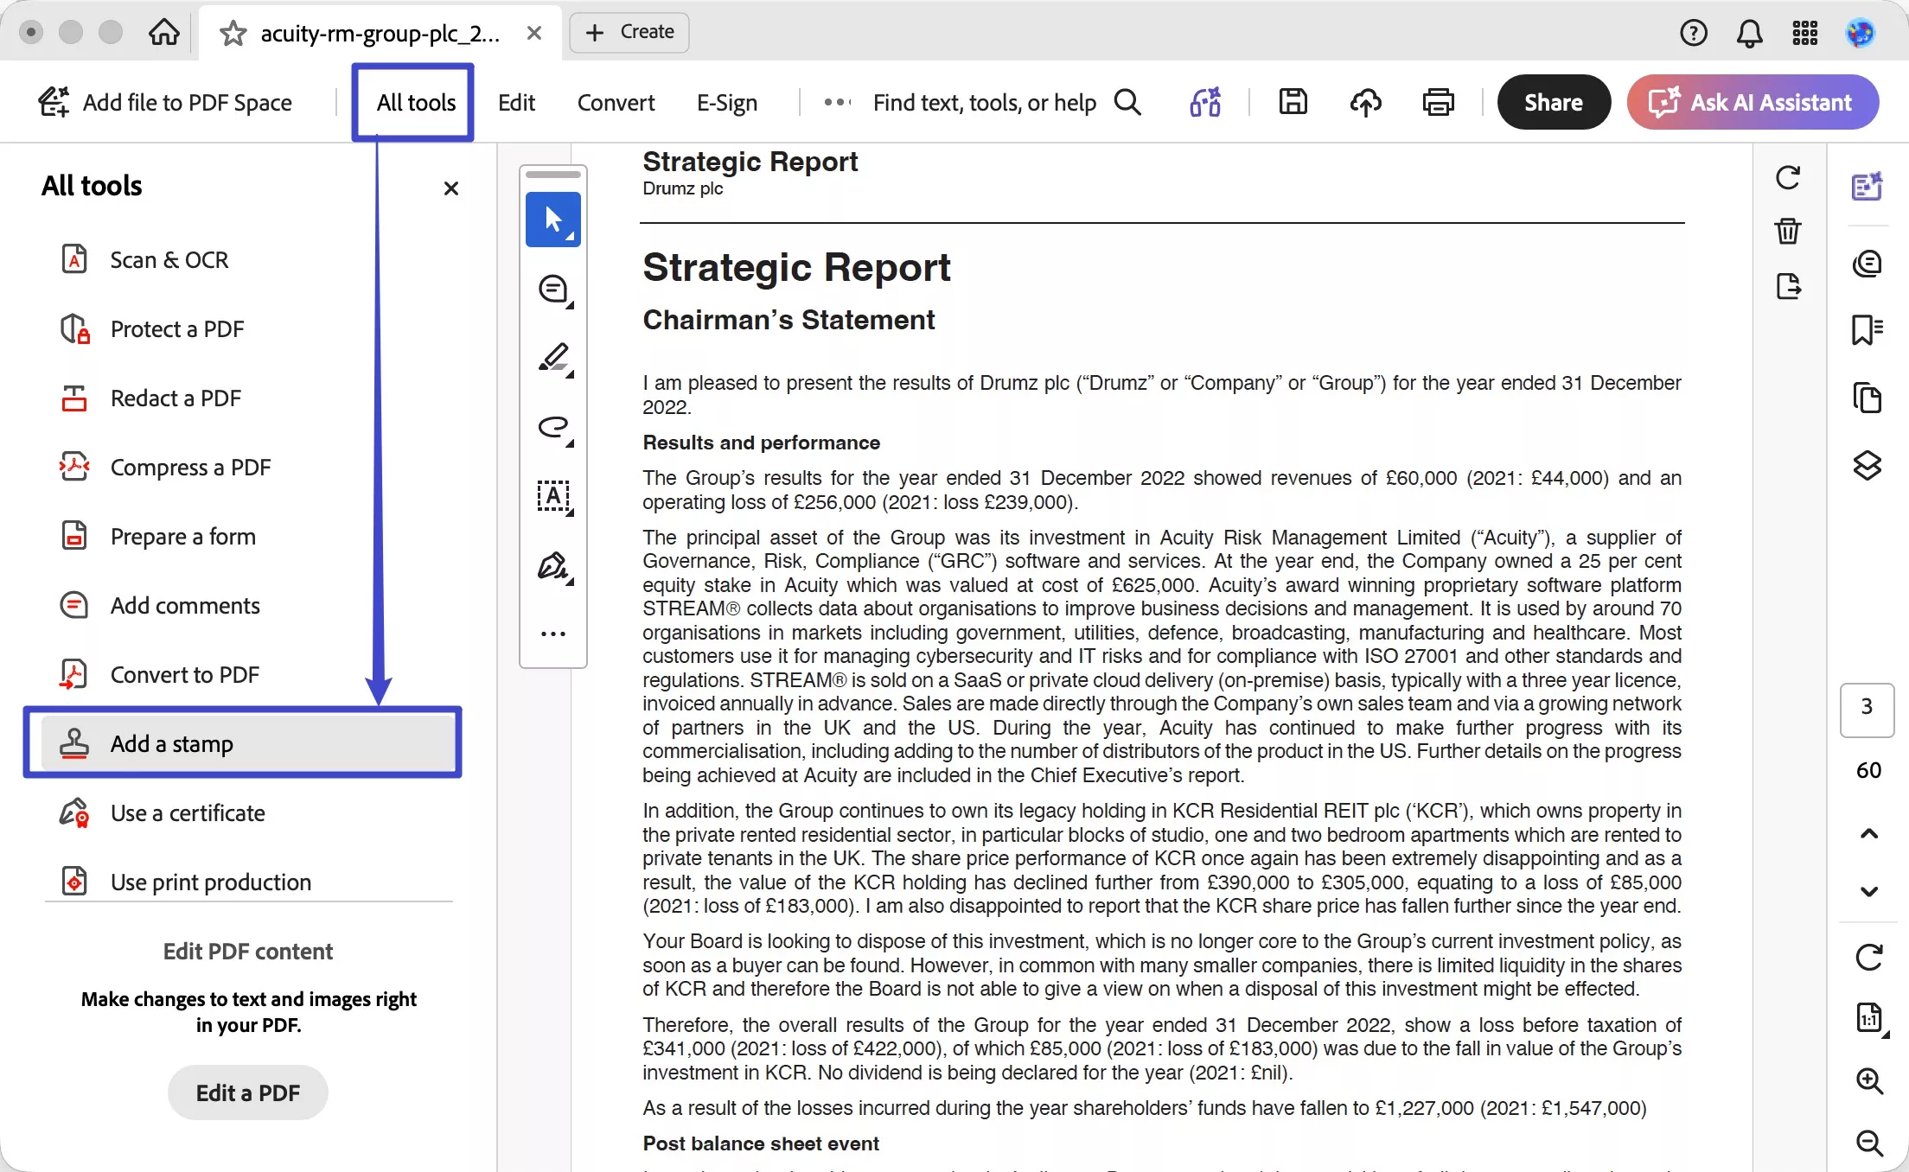Click the Share button
The image size is (1909, 1172).
point(1554,102)
